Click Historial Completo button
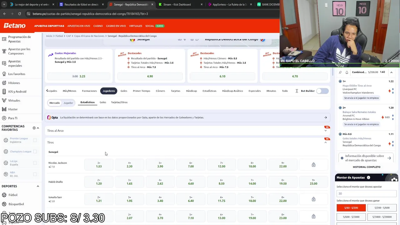400x225 pixels. tap(367, 167)
